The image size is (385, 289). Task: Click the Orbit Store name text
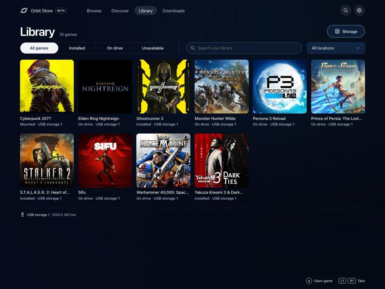42,11
